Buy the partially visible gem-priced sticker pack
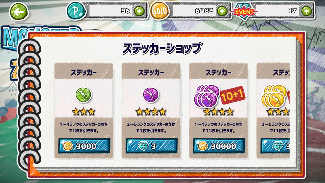 click(x=275, y=146)
